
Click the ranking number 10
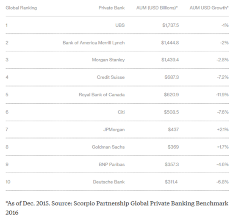click(x=8, y=182)
